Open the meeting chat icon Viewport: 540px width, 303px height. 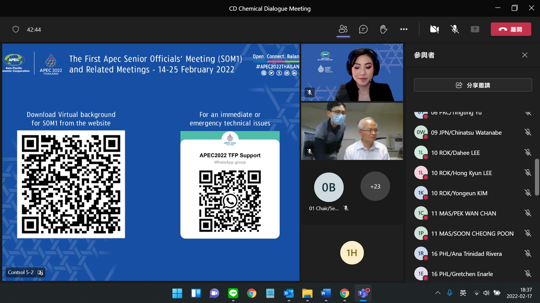[x=363, y=29]
